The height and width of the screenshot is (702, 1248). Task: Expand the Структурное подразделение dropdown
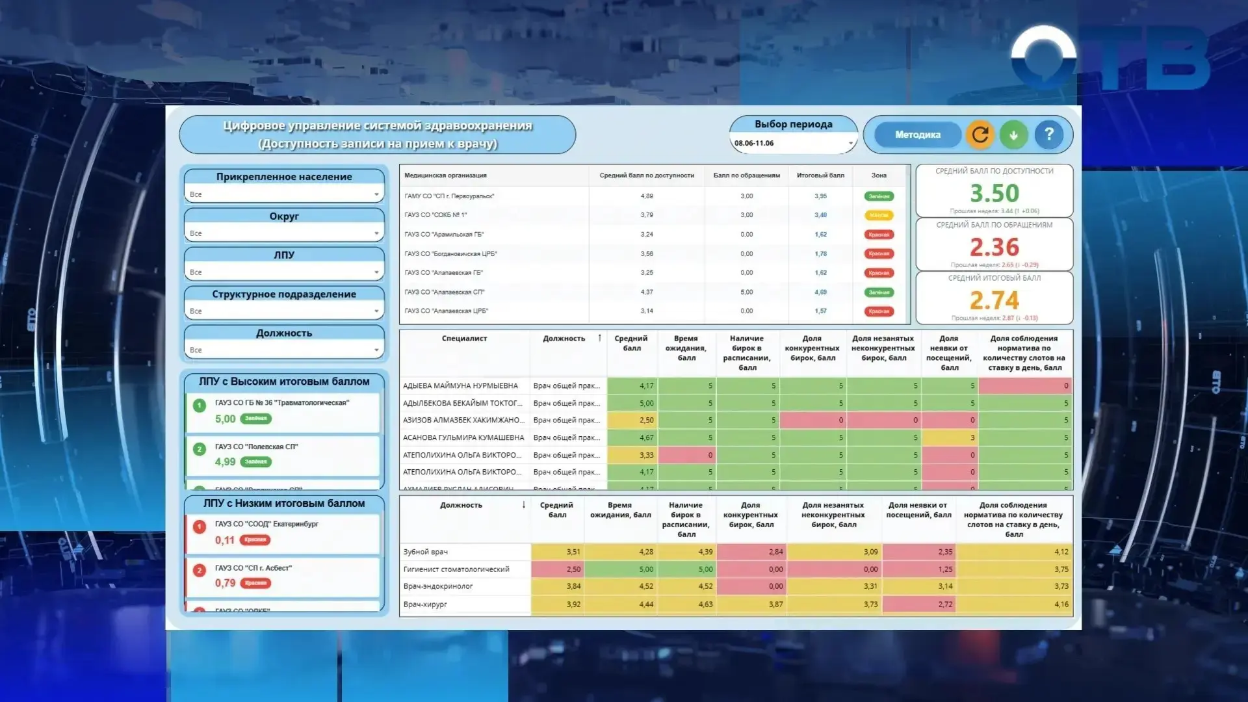click(x=284, y=311)
